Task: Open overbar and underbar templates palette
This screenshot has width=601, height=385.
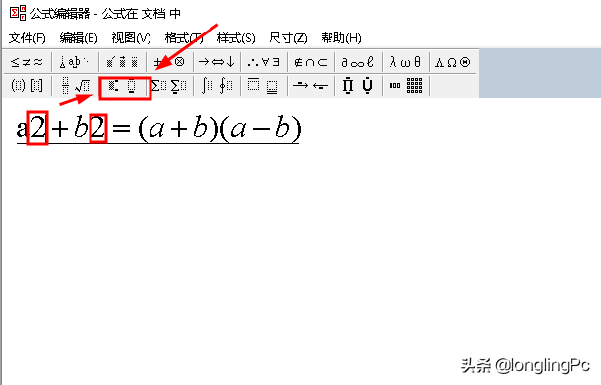Action: [x=264, y=86]
